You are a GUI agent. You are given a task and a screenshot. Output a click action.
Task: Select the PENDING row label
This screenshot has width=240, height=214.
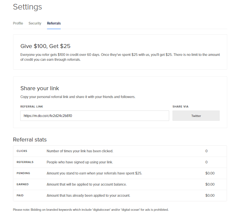[23, 173]
